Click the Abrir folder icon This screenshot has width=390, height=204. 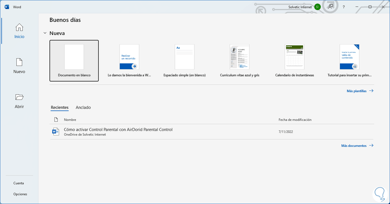(x=19, y=97)
